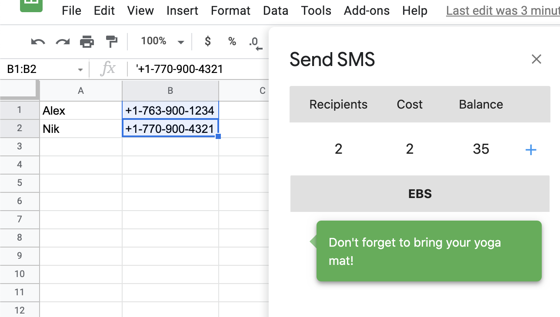Select the Paint format tool
Image resolution: width=560 pixels, height=317 pixels.
point(112,41)
